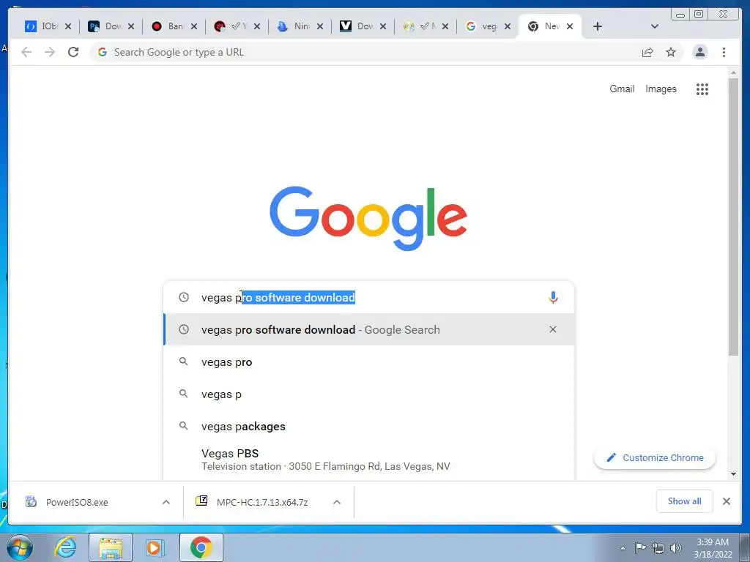750x562 pixels.
Task: Show hidden tray icons arrow
Action: click(623, 548)
